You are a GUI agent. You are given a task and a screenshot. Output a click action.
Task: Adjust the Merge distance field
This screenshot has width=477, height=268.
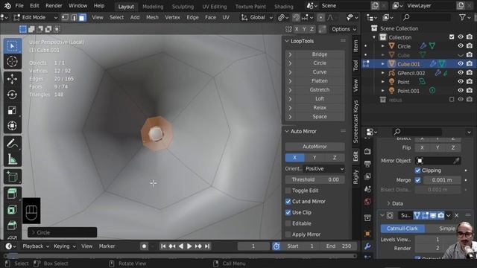(442, 180)
